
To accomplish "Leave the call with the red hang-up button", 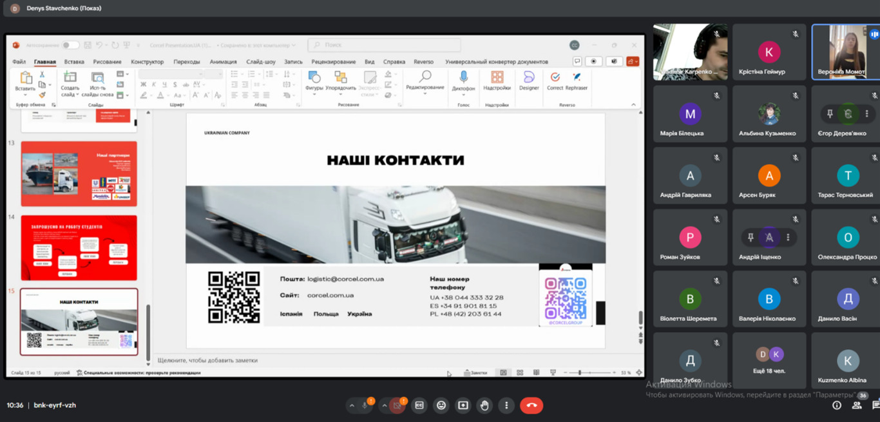I will (531, 405).
